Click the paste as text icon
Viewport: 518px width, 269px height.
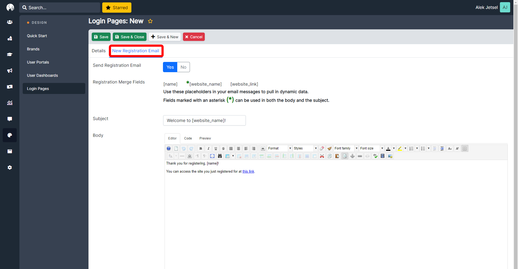[345, 156]
